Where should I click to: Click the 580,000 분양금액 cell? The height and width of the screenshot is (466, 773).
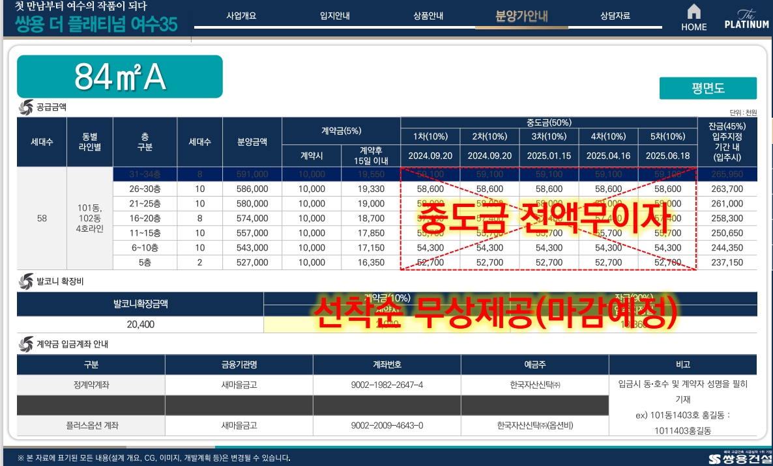(x=252, y=204)
